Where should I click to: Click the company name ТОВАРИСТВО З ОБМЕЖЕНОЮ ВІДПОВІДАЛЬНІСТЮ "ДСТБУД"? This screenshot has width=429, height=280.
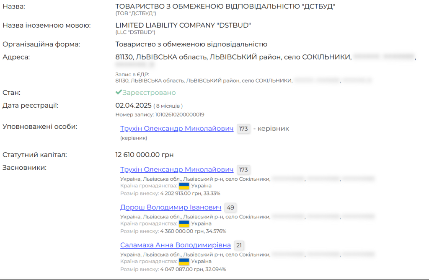(x=225, y=6)
